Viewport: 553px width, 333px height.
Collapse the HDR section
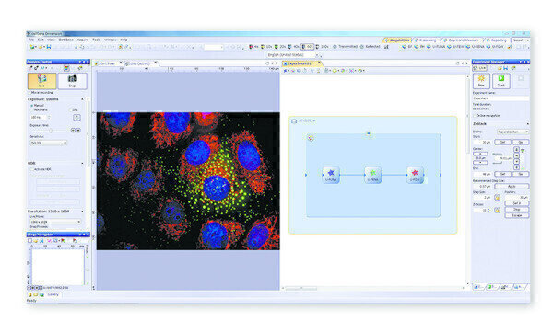[x=83, y=164]
